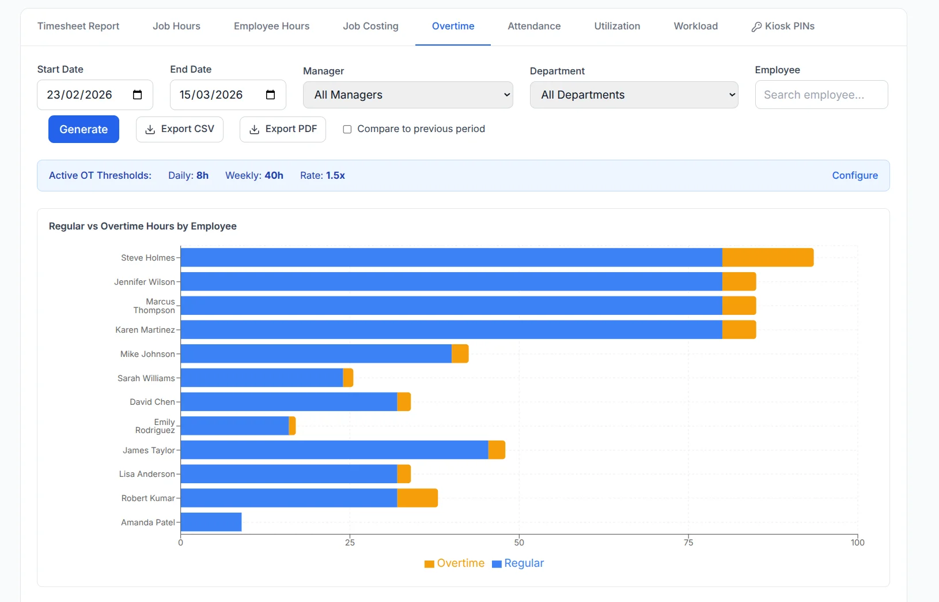
Task: Open the Workload tab
Action: [696, 26]
